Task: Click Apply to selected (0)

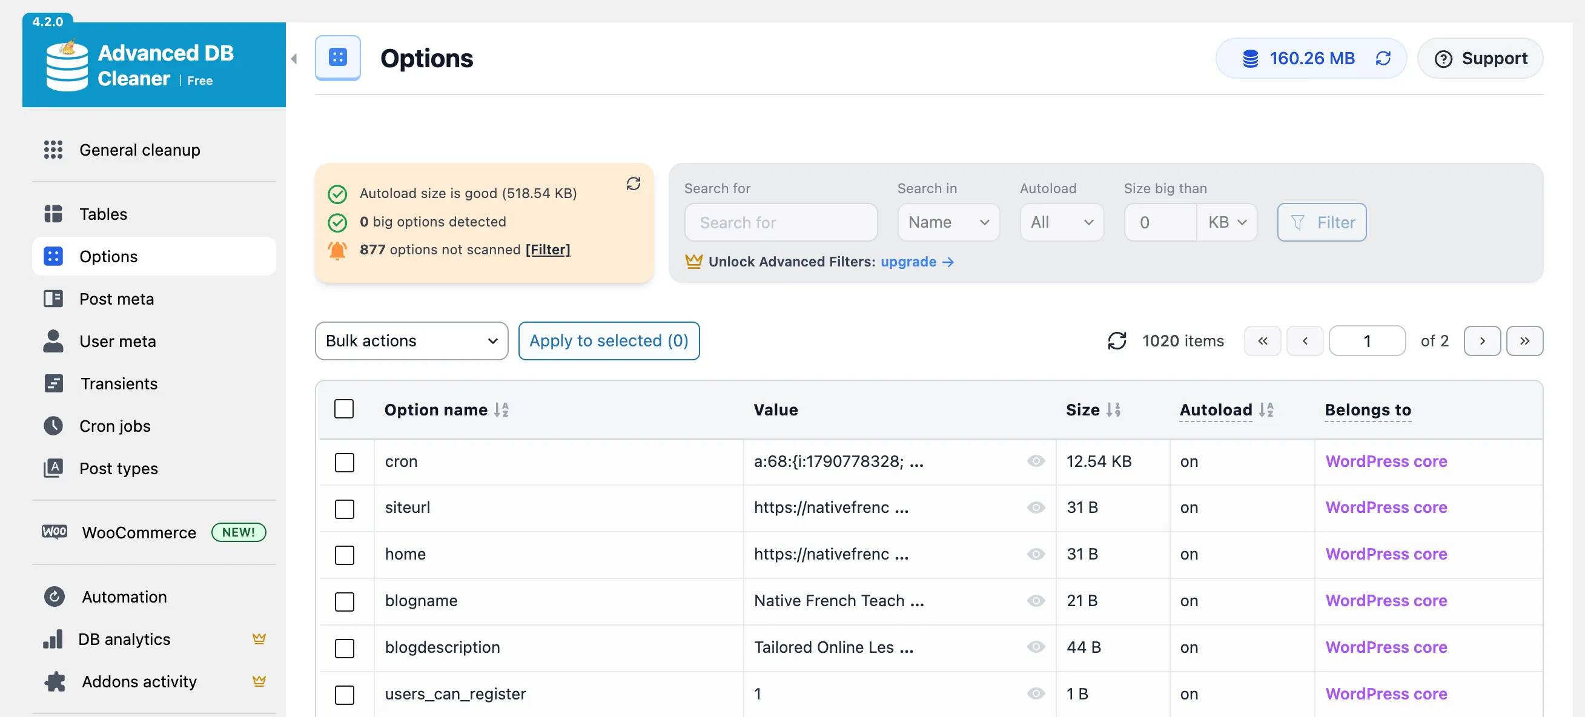Action: (609, 340)
